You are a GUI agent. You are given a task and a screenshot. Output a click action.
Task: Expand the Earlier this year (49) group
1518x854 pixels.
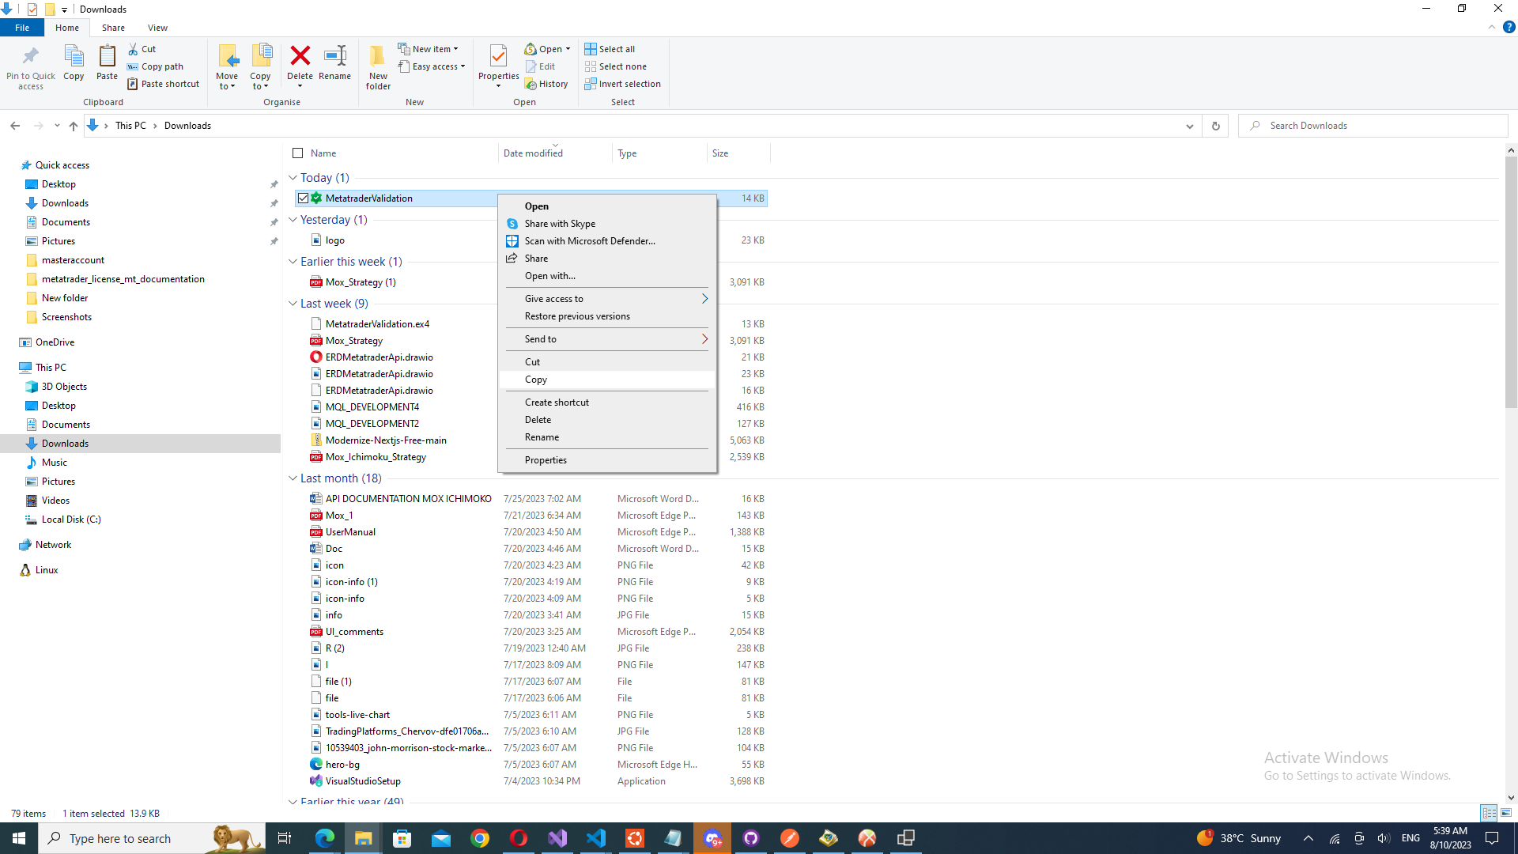point(353,799)
